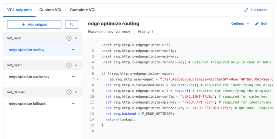Click the vcl_recv section header

(x=42, y=38)
